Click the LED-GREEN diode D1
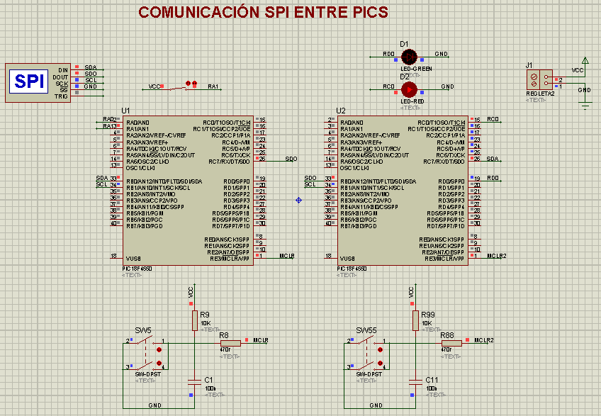This screenshot has height=416, width=601. point(410,56)
